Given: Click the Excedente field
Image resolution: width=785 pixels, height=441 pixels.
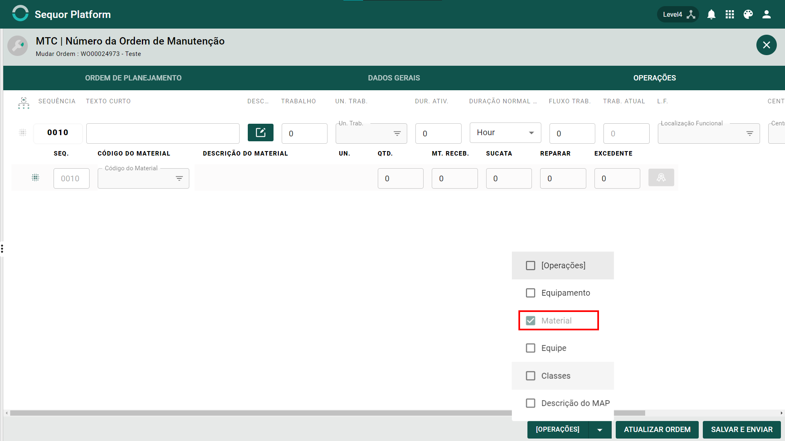Looking at the screenshot, I should [617, 178].
